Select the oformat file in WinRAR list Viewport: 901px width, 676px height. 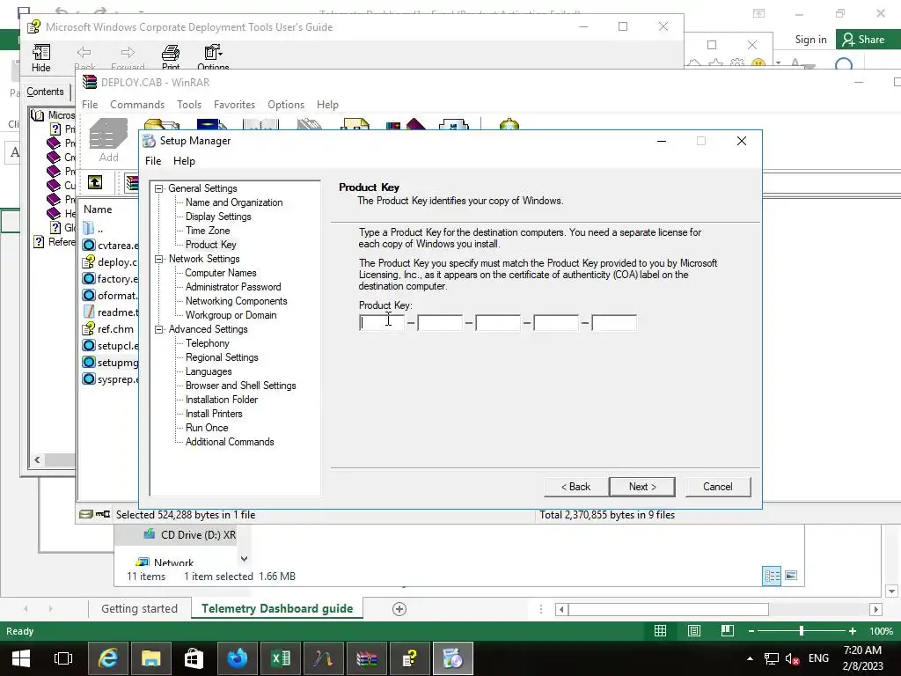tap(111, 296)
